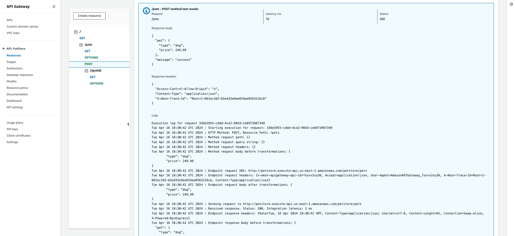This screenshot has height=236, width=515.
Task: Click the info icon beside POST test results
Action: coord(146,11)
